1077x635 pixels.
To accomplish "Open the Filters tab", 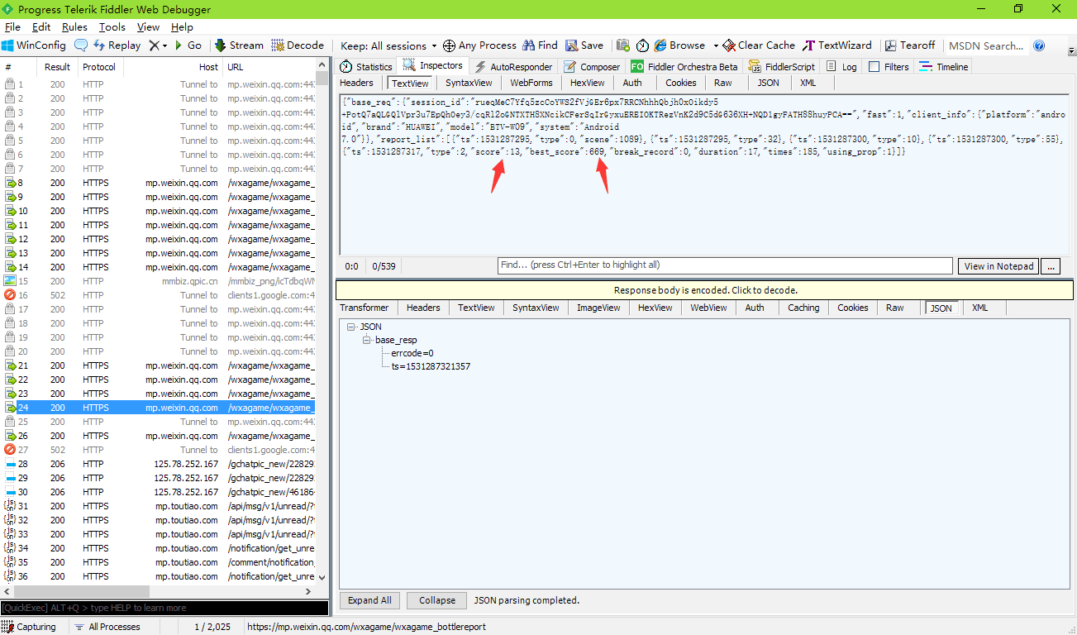I will pos(889,66).
